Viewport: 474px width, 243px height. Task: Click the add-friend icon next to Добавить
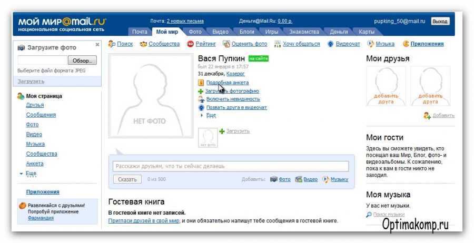point(427,116)
